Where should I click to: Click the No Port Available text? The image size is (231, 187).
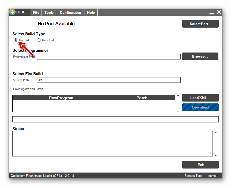point(56,24)
